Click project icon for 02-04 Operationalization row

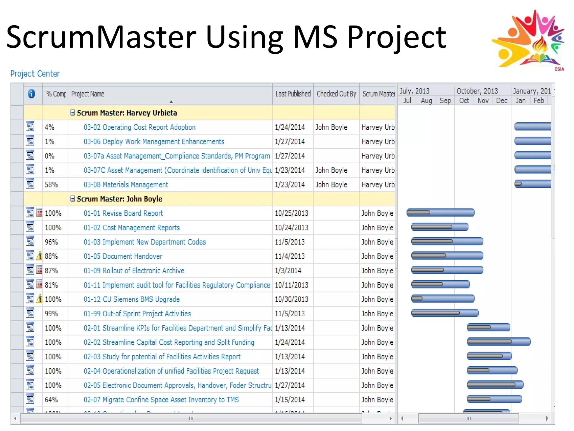30,370
